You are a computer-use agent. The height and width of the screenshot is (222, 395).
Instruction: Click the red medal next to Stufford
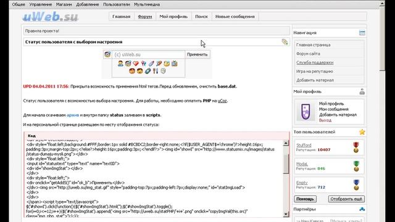pyautogui.click(x=355, y=147)
